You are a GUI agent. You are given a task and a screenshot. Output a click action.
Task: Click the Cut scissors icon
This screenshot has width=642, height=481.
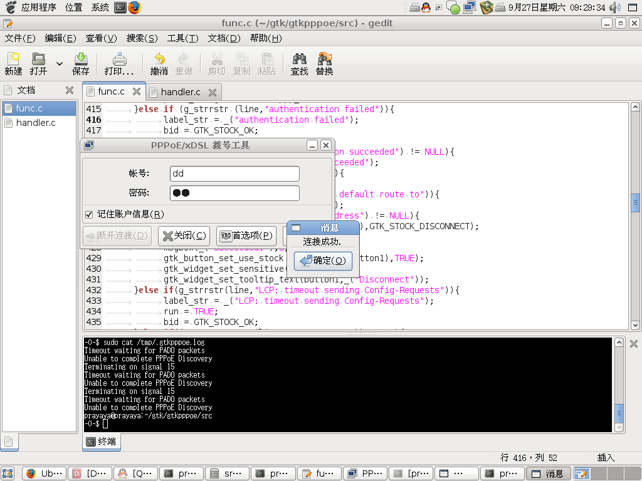tap(216, 64)
